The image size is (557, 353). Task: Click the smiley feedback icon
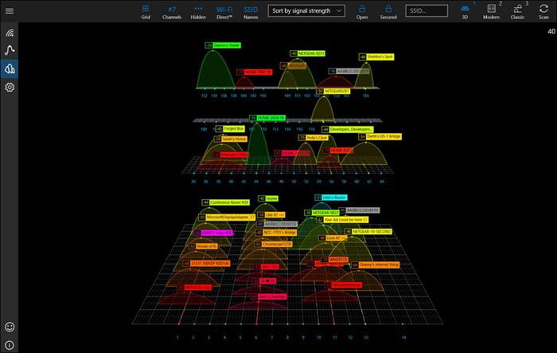10,327
